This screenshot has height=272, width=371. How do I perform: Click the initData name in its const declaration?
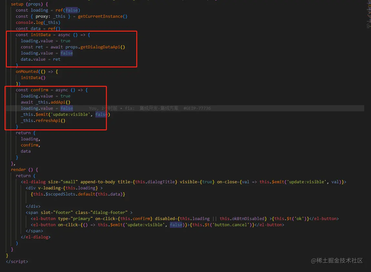pos(40,35)
